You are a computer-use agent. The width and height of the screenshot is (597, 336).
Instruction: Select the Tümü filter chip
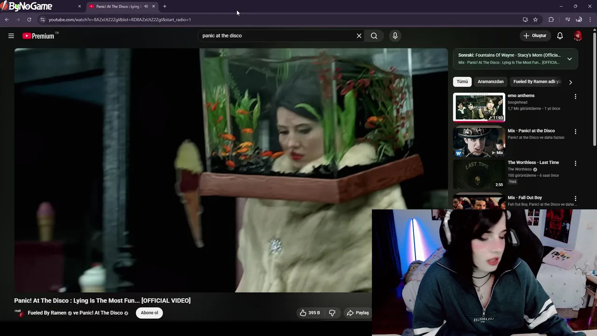tap(462, 82)
